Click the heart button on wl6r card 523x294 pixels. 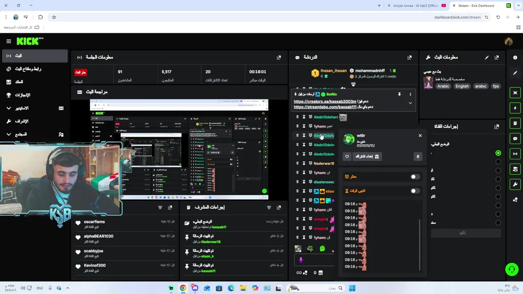click(347, 156)
